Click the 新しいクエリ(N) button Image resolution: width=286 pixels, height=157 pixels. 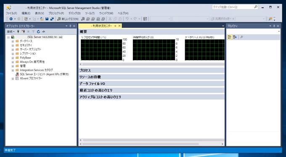68,19
